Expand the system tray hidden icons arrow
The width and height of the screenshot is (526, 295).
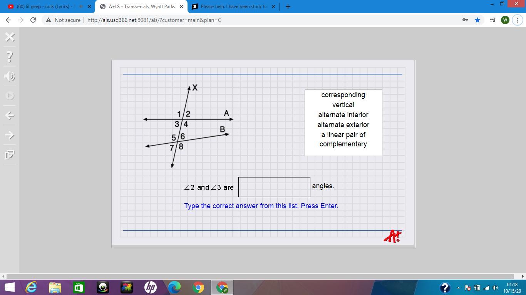pyautogui.click(x=458, y=288)
